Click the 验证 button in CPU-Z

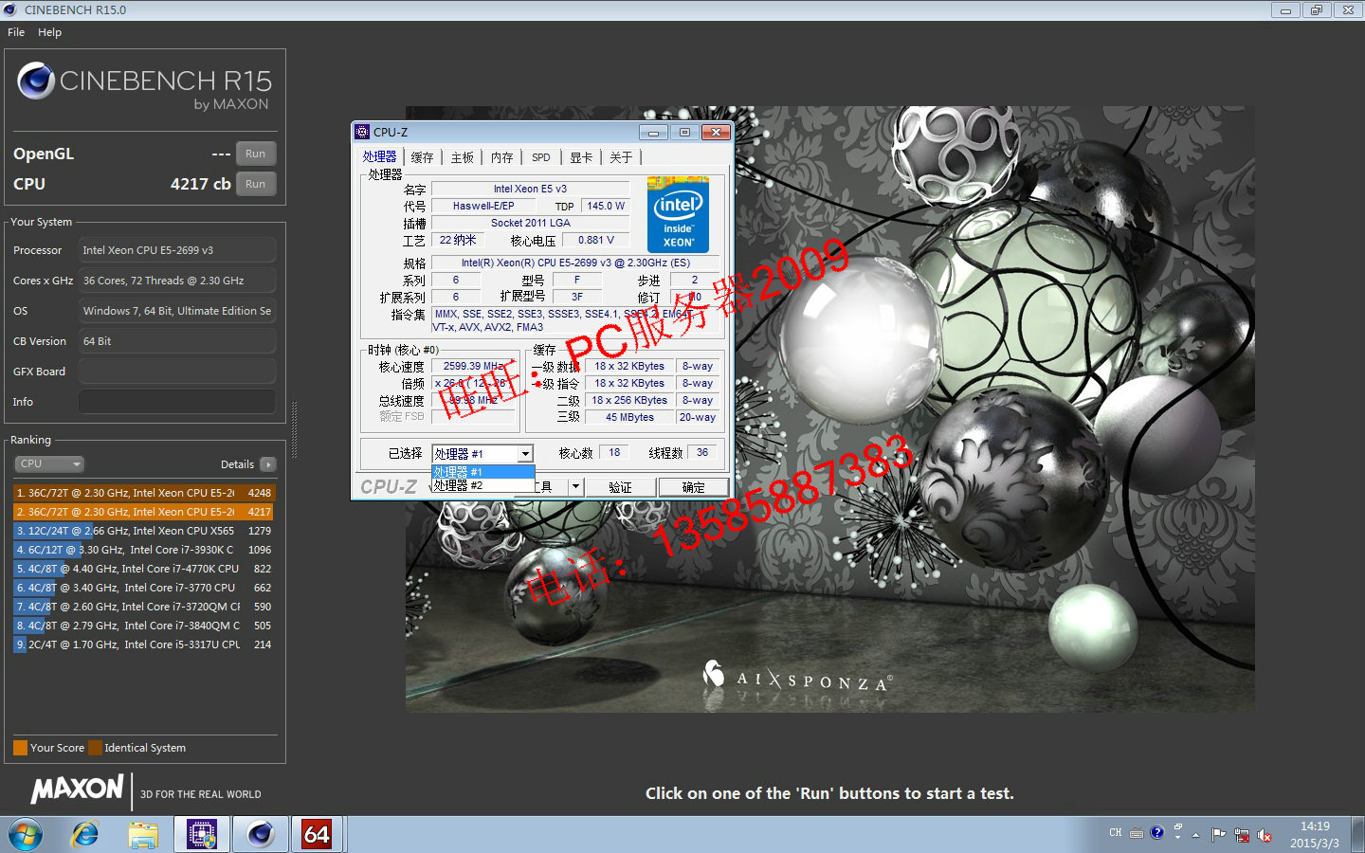[620, 487]
